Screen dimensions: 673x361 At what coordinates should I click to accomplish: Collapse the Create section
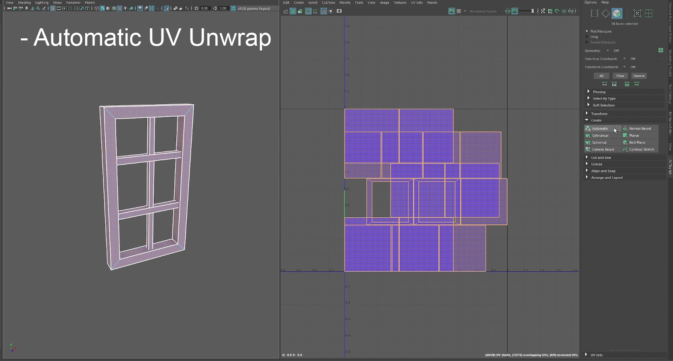pyautogui.click(x=625, y=120)
